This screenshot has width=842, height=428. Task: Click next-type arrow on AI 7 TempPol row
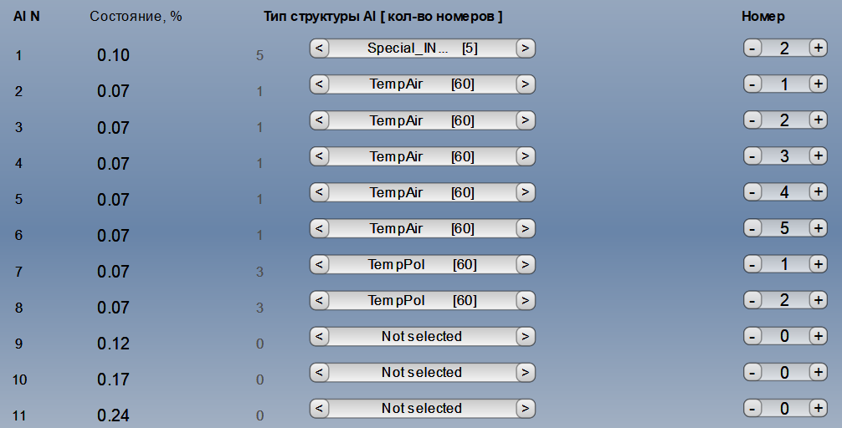(525, 264)
